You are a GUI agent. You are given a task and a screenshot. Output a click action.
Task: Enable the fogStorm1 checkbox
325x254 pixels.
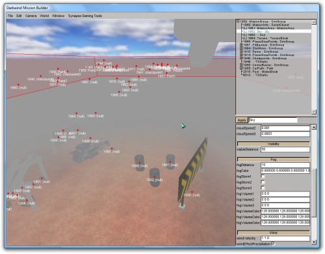(x=263, y=176)
